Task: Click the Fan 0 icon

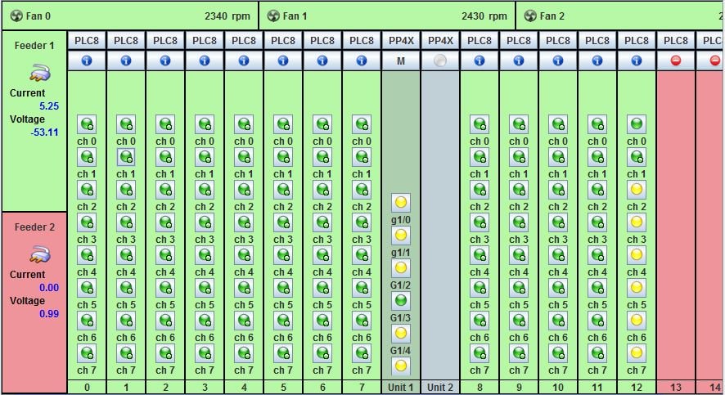Action: point(16,16)
